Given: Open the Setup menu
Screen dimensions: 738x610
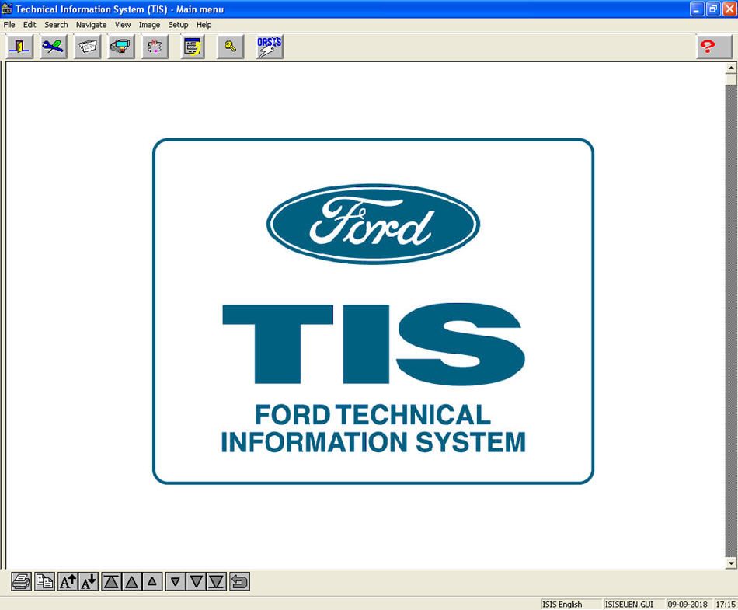Looking at the screenshot, I should click(179, 24).
